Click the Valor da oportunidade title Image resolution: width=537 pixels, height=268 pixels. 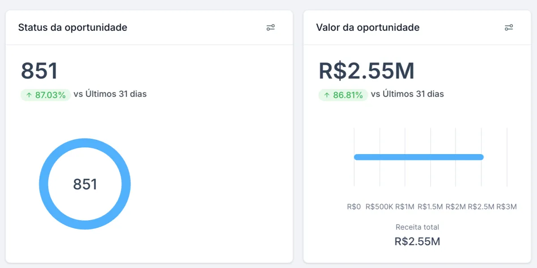368,27
